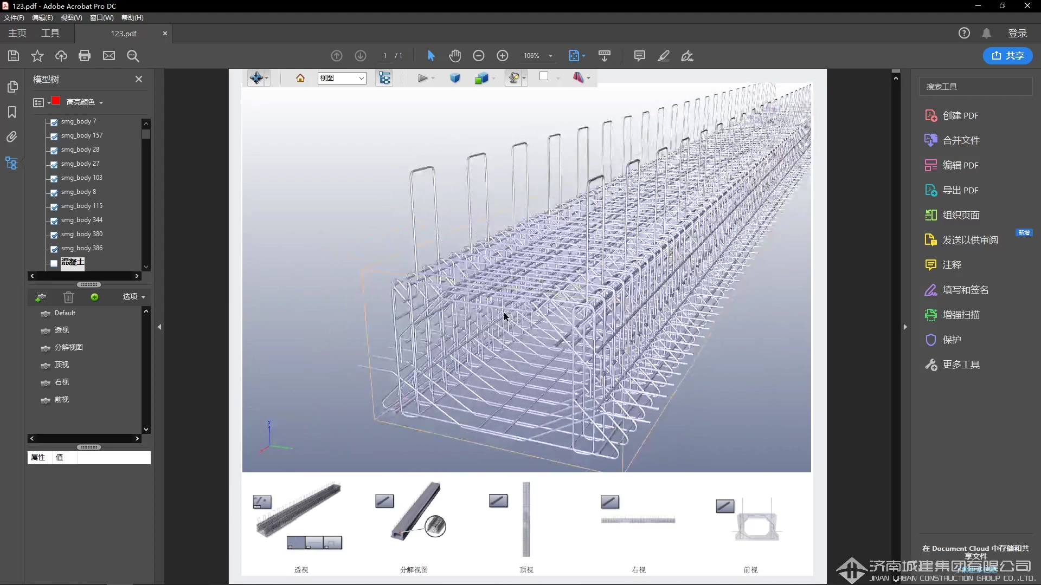Return to default view with the home icon

click(x=300, y=78)
